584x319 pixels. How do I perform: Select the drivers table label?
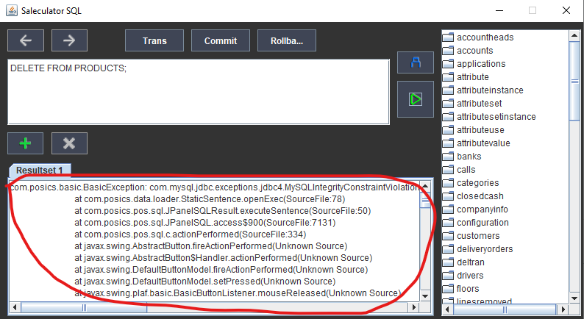(470, 276)
